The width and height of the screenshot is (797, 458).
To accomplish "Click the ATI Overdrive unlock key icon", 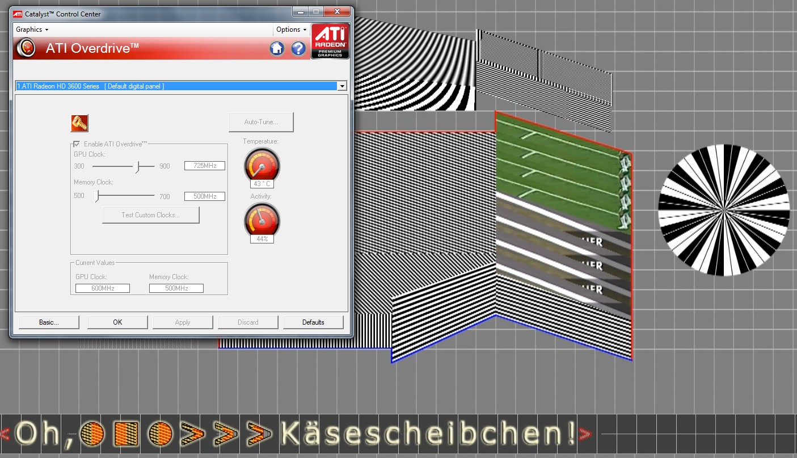I will point(79,123).
